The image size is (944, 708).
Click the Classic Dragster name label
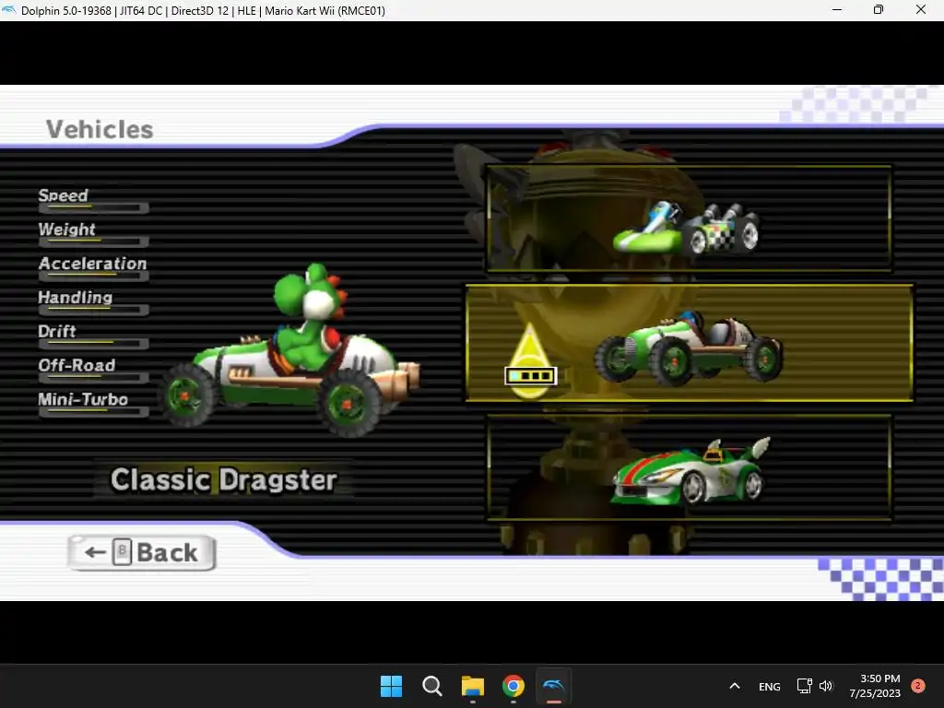(223, 479)
